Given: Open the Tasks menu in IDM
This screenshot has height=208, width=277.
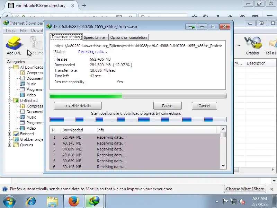Looking at the screenshot, I should (x=10, y=31).
